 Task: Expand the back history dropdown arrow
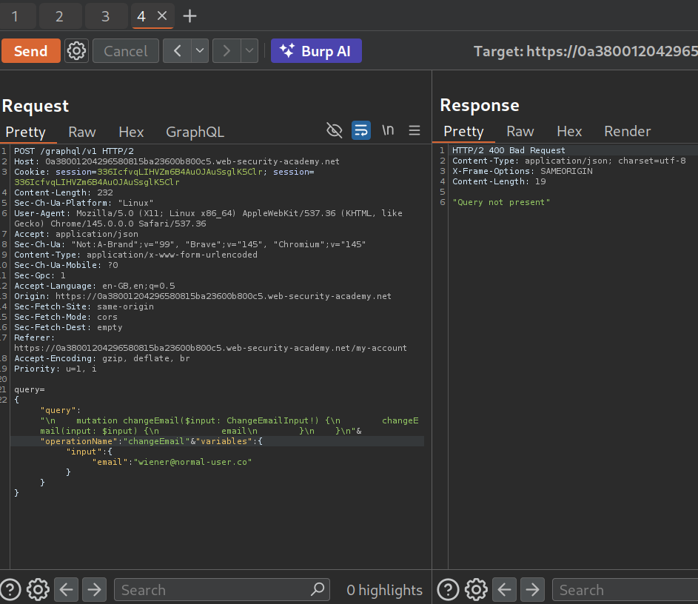click(200, 51)
